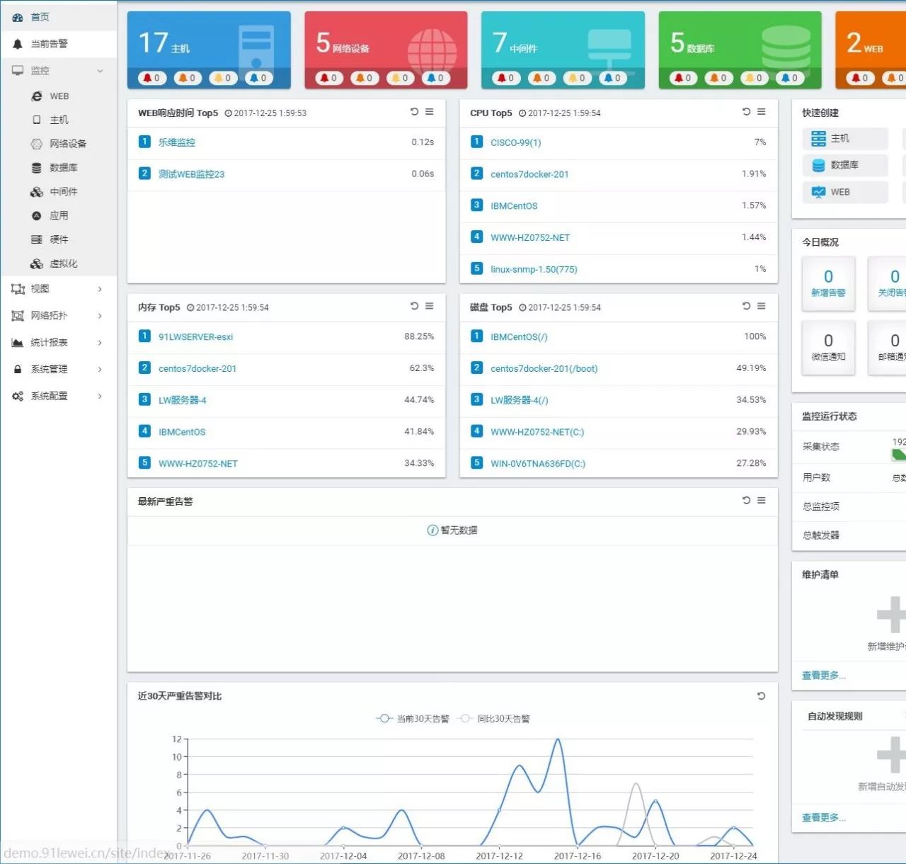Refresh the 最新严重告警 panel
The image size is (906, 864).
coord(746,500)
